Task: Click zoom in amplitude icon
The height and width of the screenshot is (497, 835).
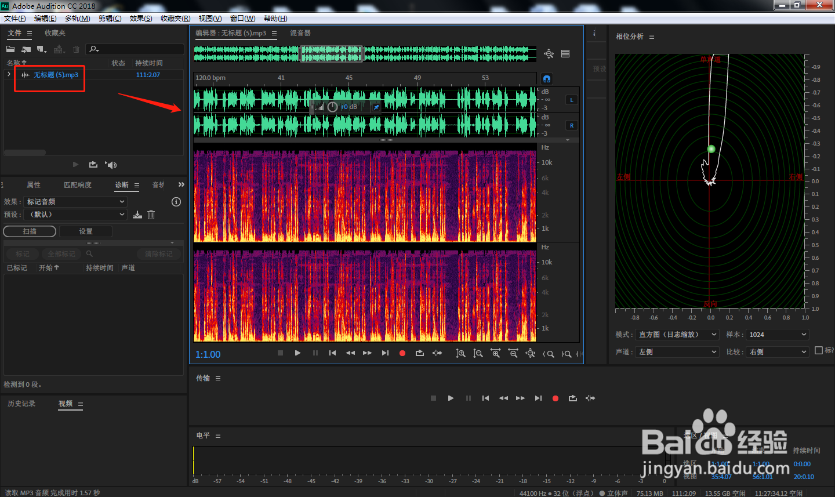Action: [460, 353]
